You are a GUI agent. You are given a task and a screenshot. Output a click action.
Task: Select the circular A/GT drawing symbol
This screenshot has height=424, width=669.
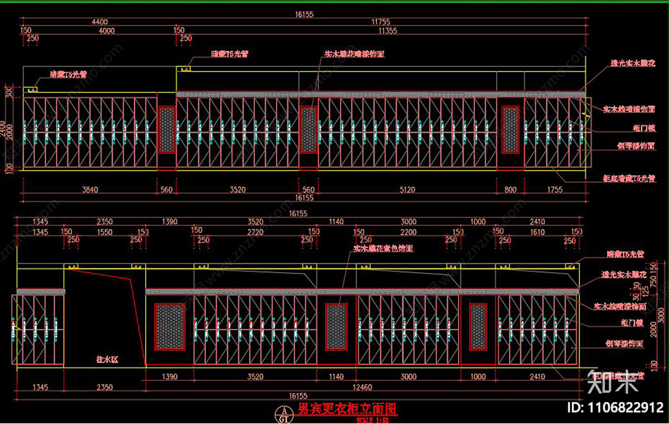click(x=284, y=415)
